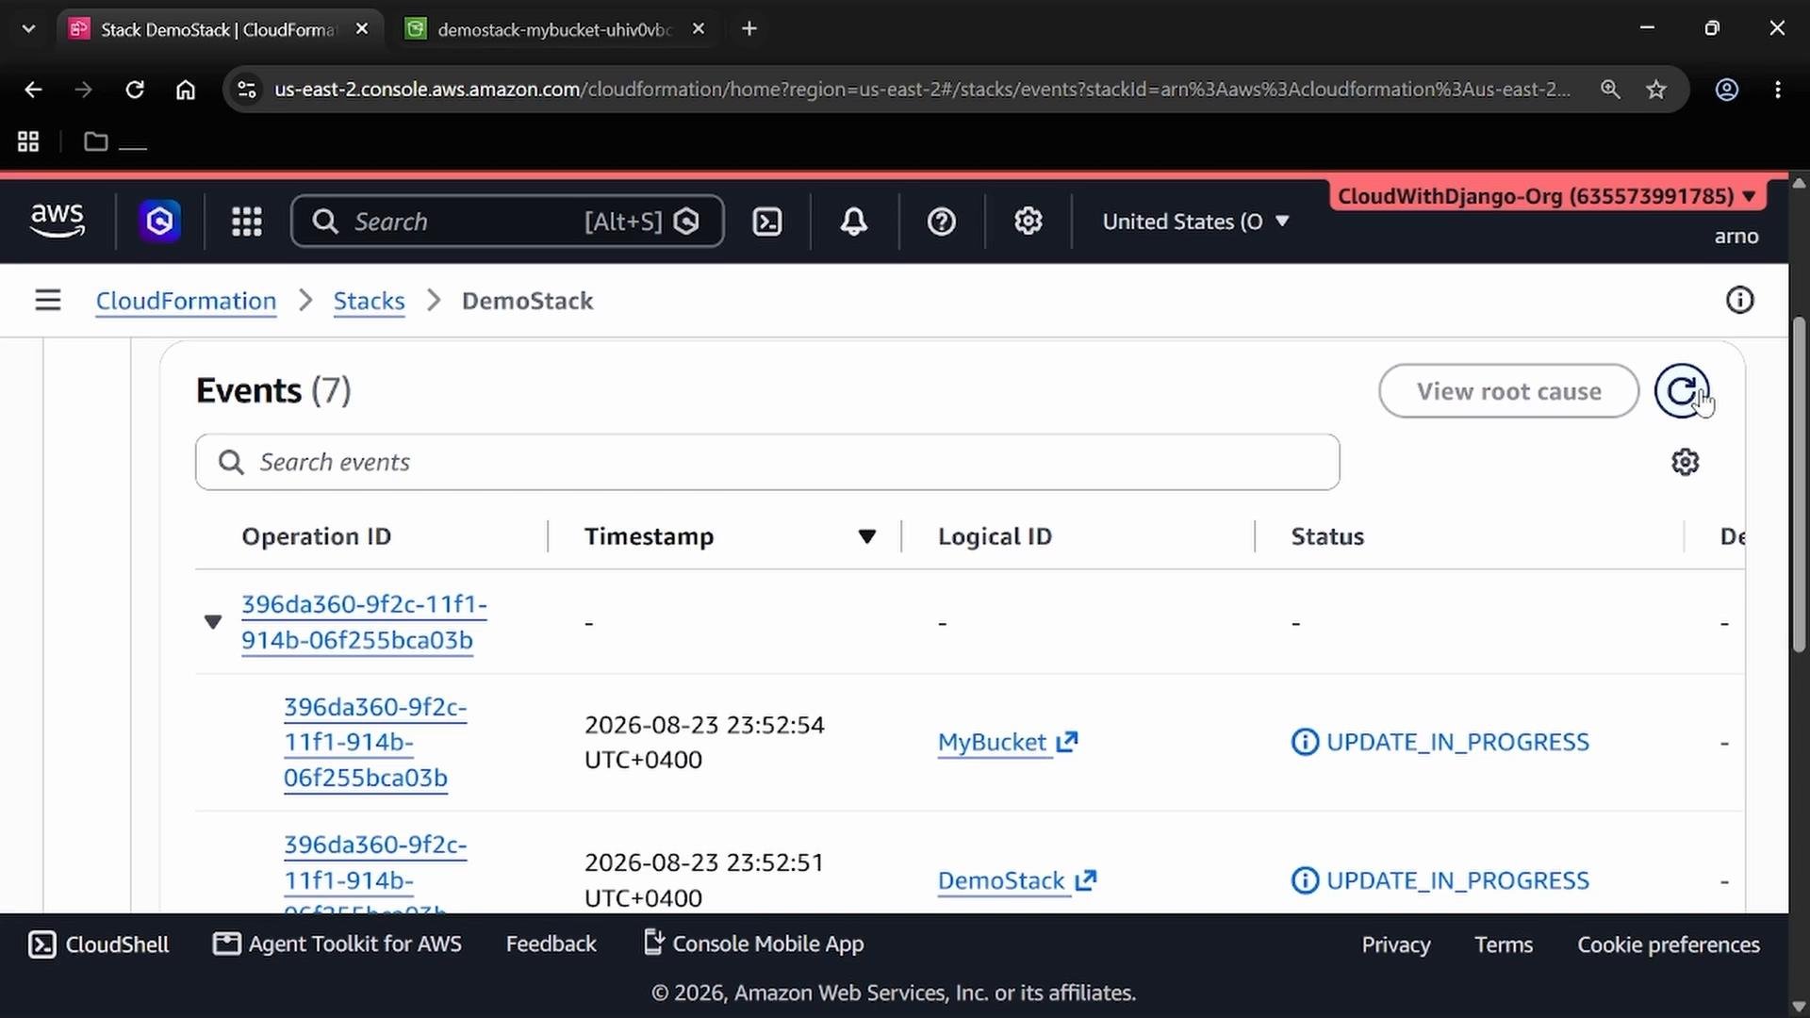Open the notifications bell

tap(854, 222)
